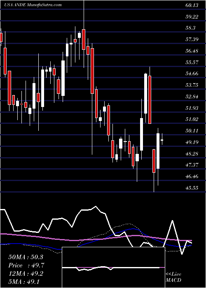This screenshot has width=206, height=288.
Task: Click the 57.39 price axis label
Action: tap(192, 39)
